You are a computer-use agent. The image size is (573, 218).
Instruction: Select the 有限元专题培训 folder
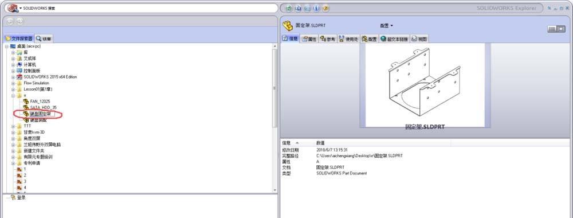(x=38, y=157)
